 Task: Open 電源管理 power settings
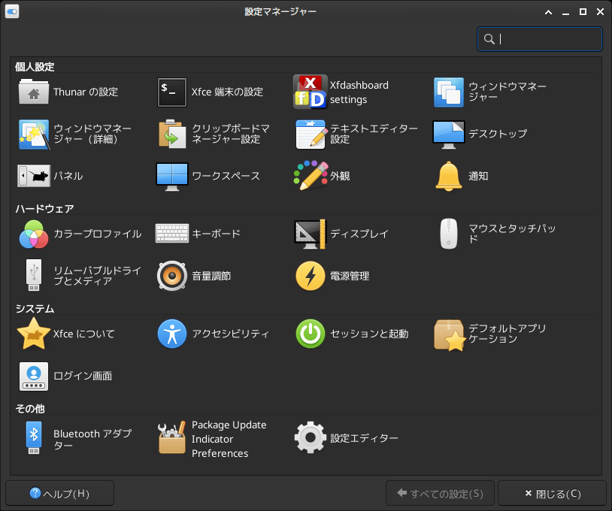pyautogui.click(x=310, y=277)
